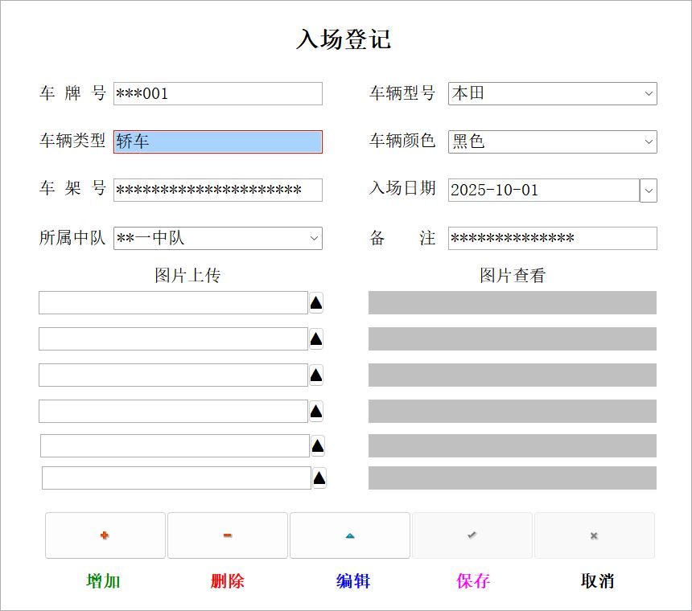Click the checkmark save icon above 保存
The image size is (692, 611).
coord(472,535)
